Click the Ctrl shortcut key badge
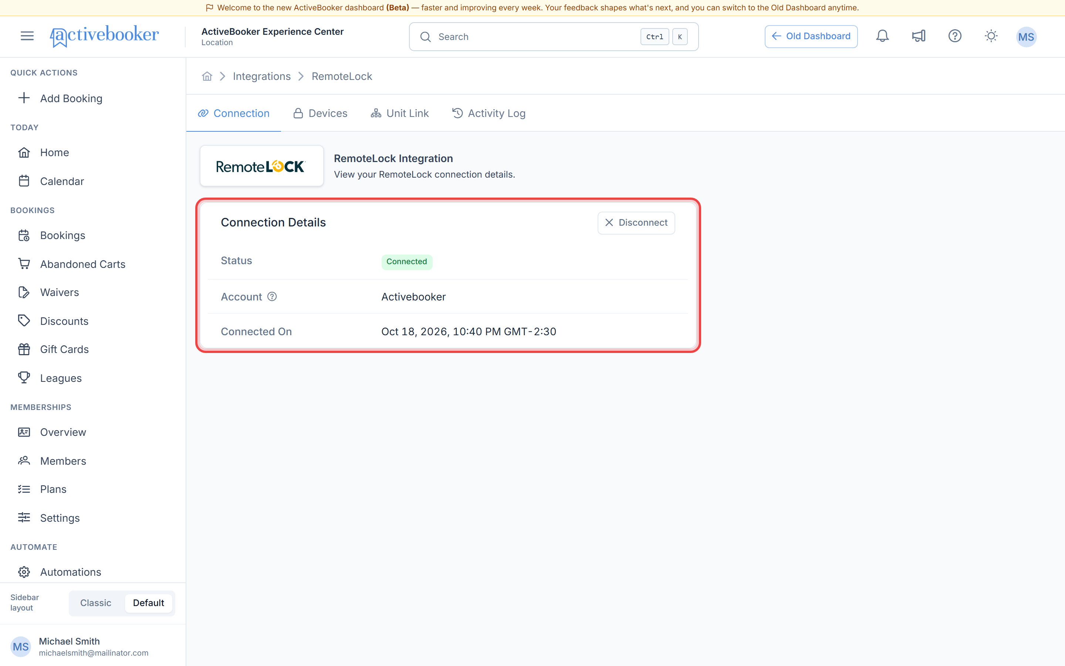The image size is (1065, 666). click(x=655, y=37)
